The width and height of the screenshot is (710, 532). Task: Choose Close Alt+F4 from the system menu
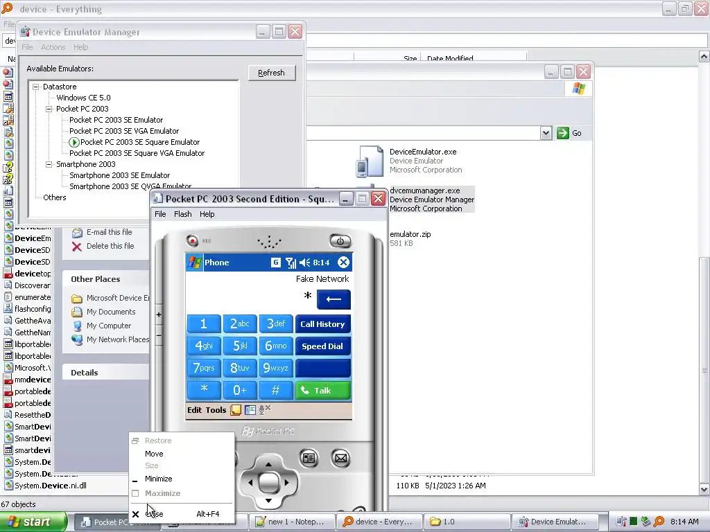[x=181, y=514]
